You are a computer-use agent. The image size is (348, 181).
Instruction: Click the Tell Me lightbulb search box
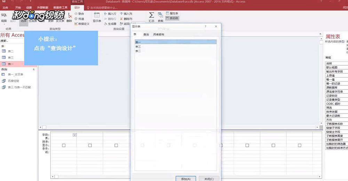102,8
